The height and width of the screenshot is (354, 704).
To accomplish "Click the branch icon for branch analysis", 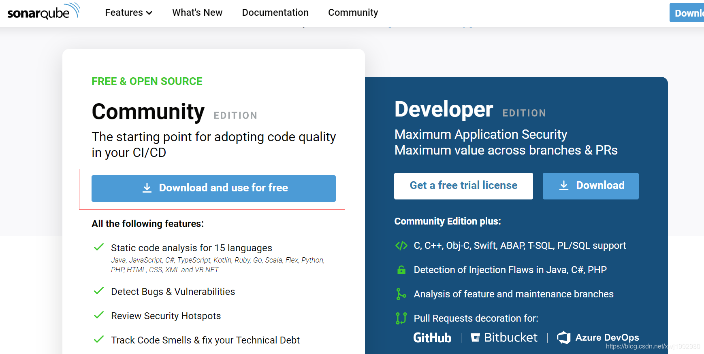I will tap(401, 294).
